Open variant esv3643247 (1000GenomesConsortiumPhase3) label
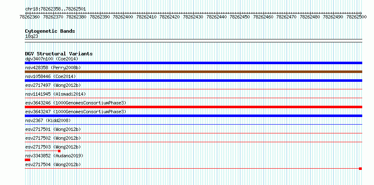Viewport: 374px width, 185px height. (x=76, y=112)
